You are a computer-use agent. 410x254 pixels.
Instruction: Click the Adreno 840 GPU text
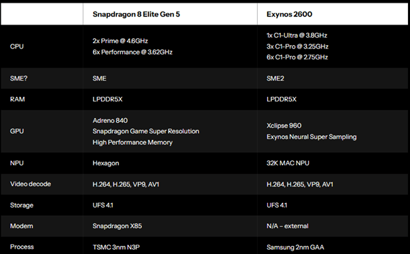point(110,120)
